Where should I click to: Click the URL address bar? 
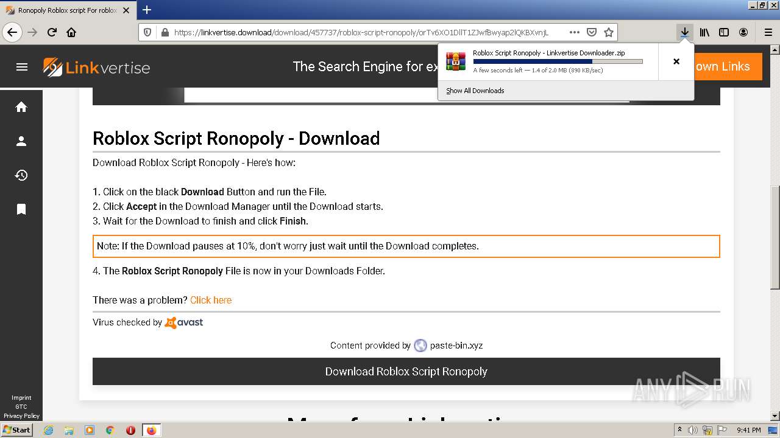361,32
